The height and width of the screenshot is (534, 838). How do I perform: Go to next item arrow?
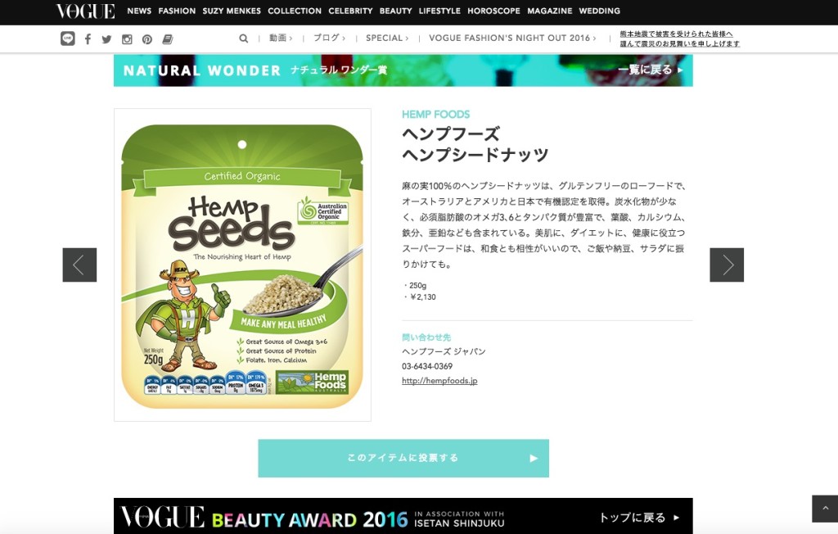tap(727, 265)
